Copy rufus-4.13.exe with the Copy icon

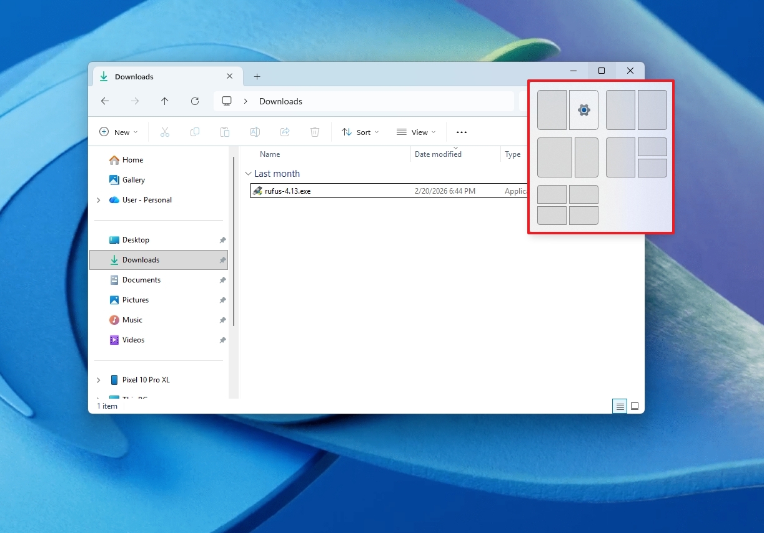point(194,132)
